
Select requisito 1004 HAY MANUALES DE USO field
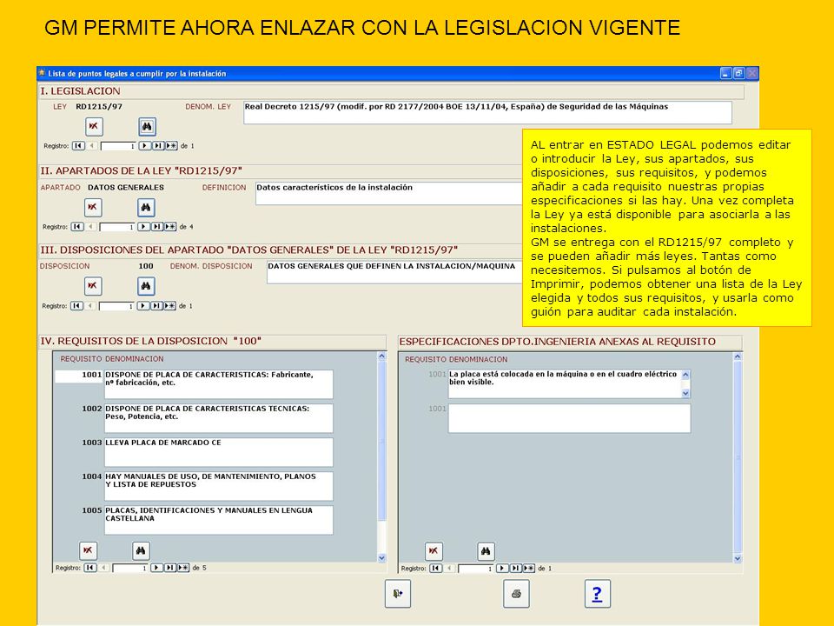click(219, 486)
